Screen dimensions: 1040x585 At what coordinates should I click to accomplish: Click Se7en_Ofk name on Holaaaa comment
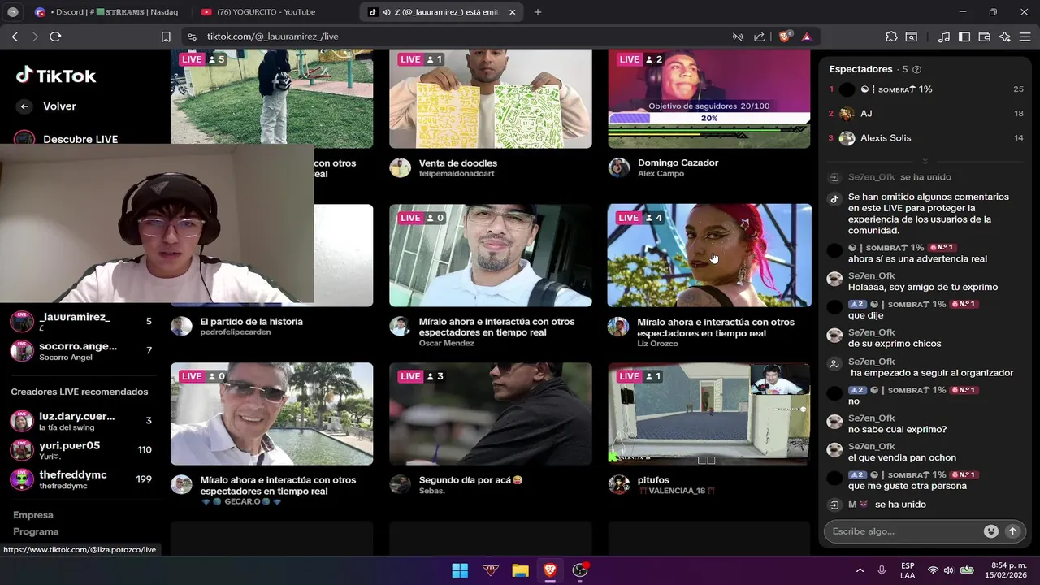coord(871,276)
